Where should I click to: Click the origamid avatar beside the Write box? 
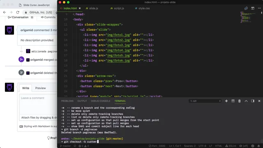tap(9, 87)
